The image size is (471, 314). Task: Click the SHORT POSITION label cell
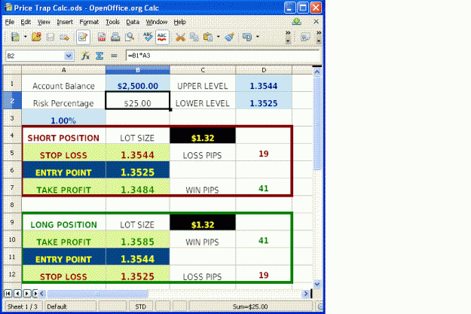64,136
